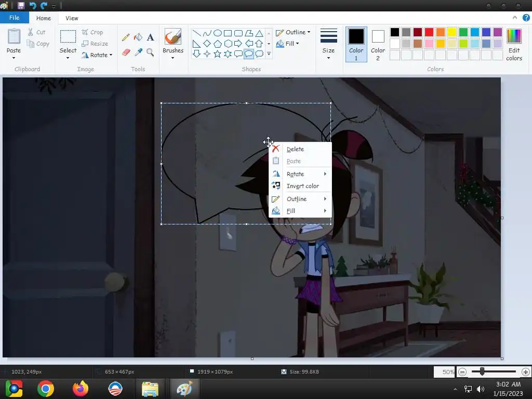Choose the Rectangle shape

228,33
